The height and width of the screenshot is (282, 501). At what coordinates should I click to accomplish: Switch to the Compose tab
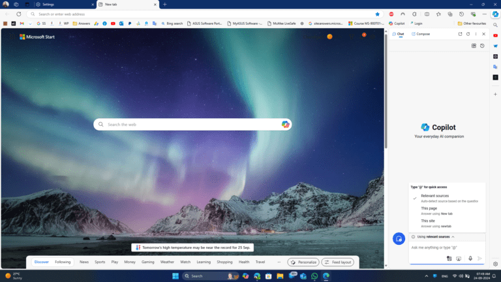coord(421,34)
